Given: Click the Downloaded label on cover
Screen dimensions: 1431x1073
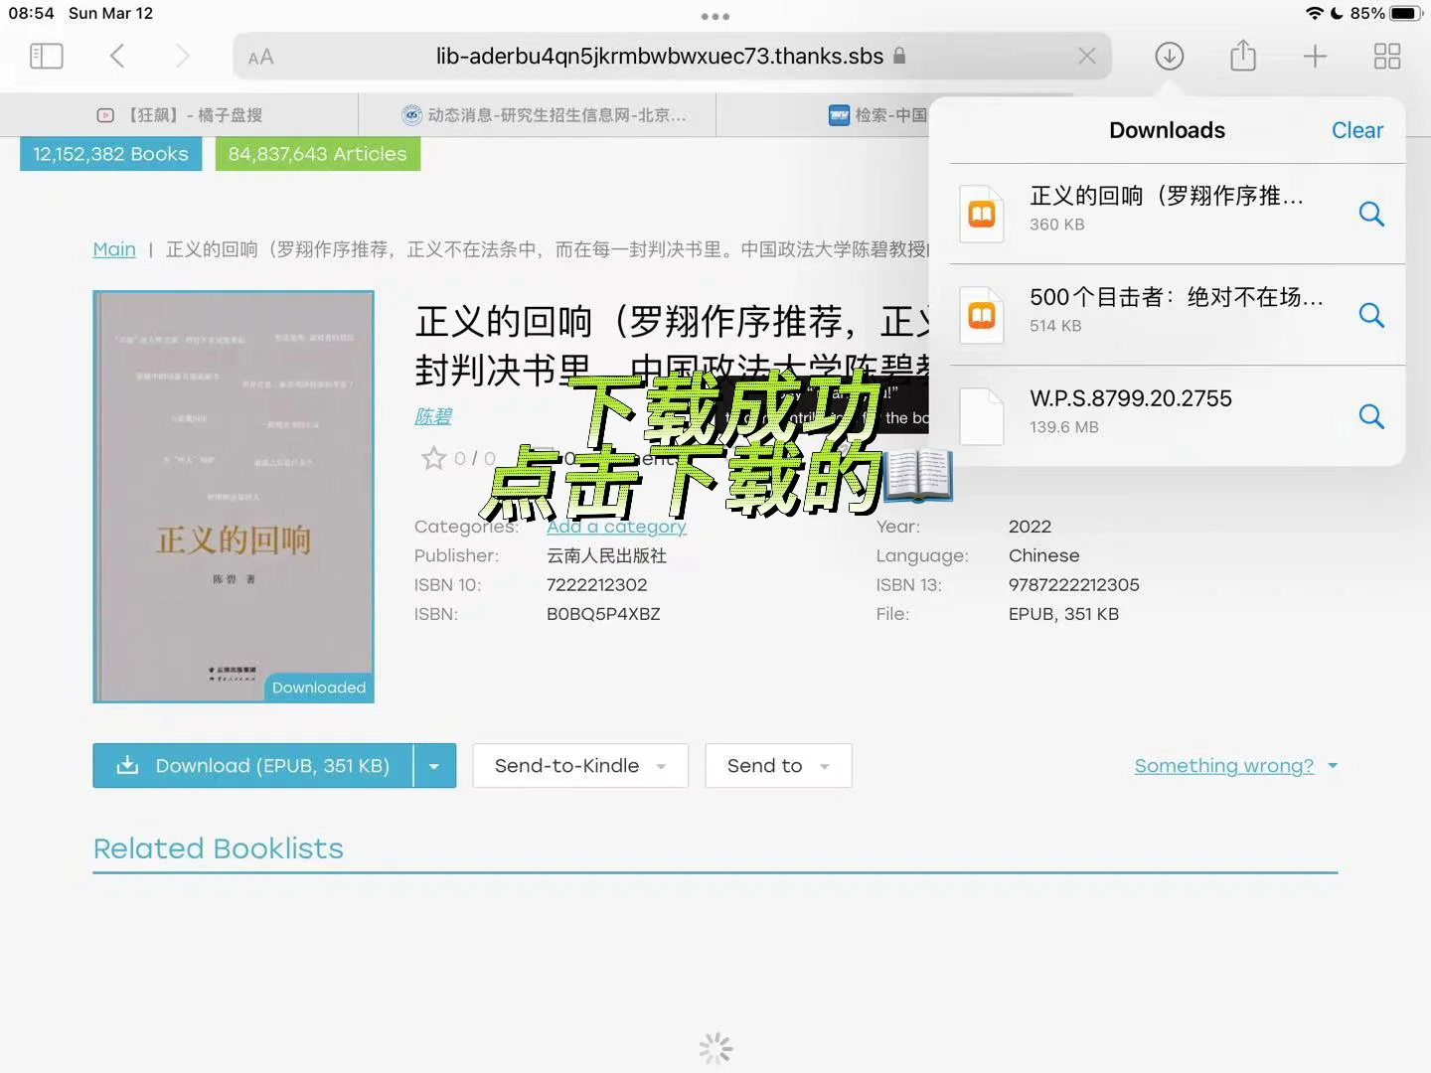Looking at the screenshot, I should [319, 688].
